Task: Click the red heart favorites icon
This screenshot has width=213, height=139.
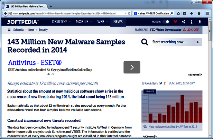Action: pyautogui.click(x=175, y=22)
